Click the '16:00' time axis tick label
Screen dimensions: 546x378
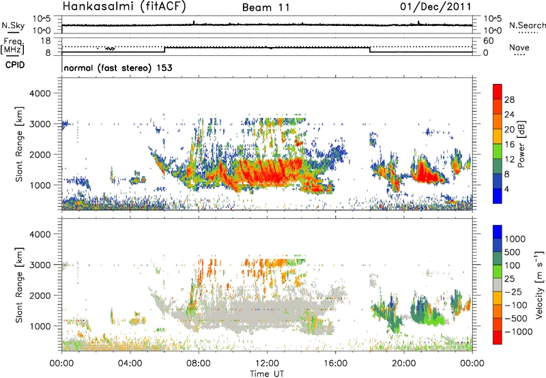click(335, 364)
